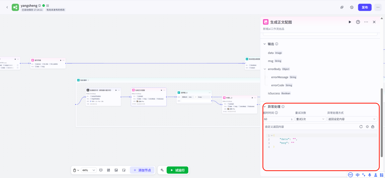Image resolution: width=385 pixels, height=178 pixels.
Task: Toggle the editor theme sun icon
Action: pyautogui.click(x=367, y=126)
